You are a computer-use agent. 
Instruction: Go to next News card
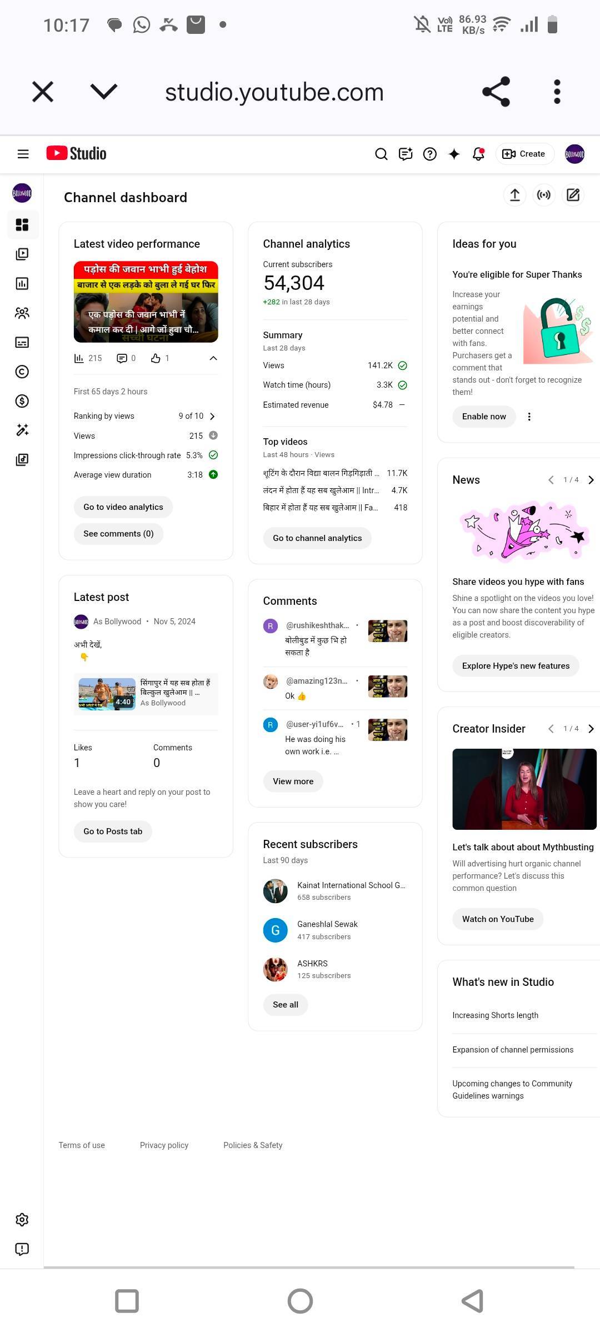591,480
